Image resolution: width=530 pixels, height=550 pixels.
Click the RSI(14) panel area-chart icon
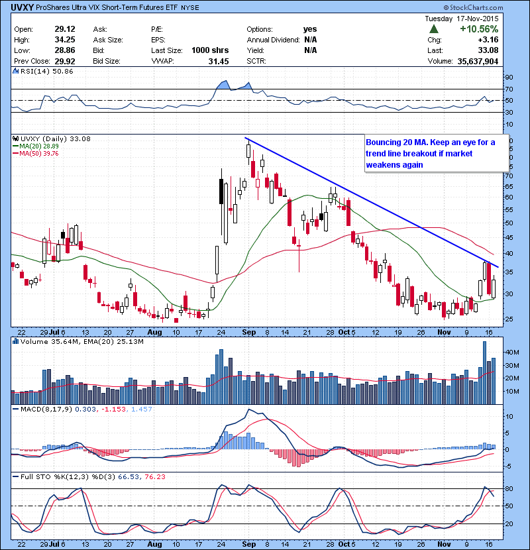16,71
